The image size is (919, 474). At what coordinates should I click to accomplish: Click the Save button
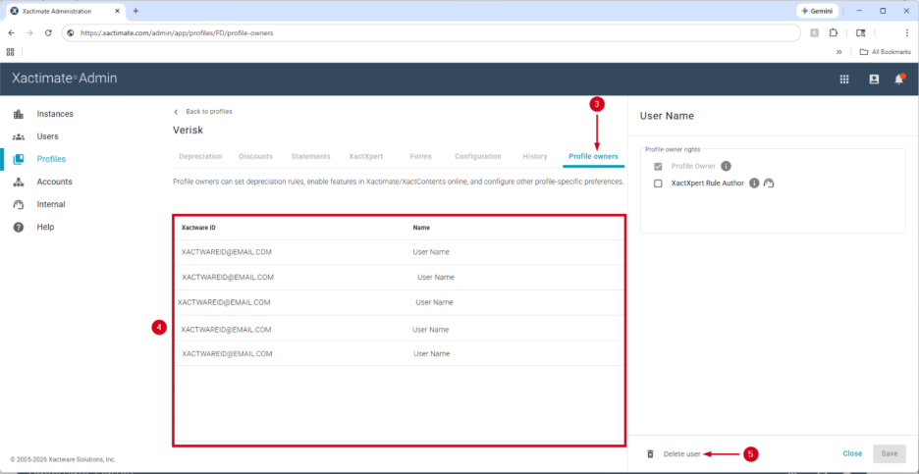[890, 453]
